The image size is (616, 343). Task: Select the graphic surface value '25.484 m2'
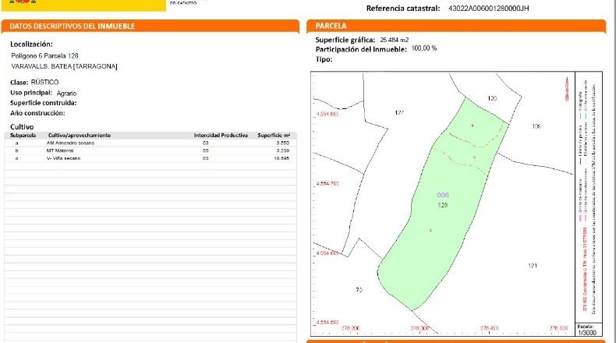tap(395, 40)
